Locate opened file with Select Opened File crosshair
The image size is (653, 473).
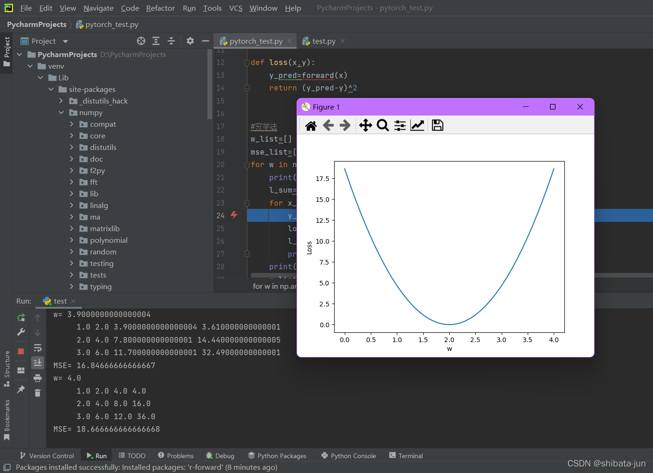pyautogui.click(x=141, y=41)
